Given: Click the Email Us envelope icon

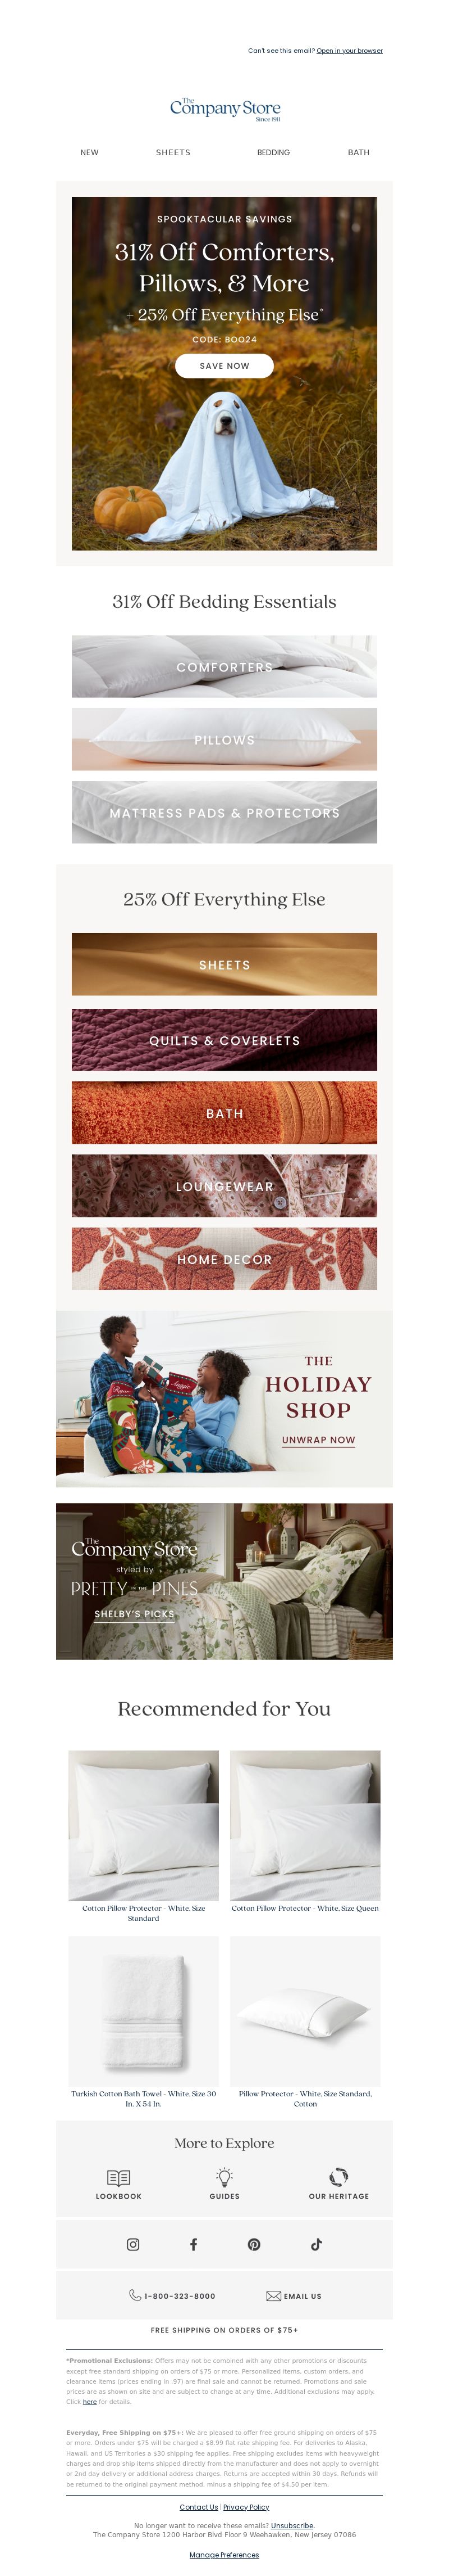Looking at the screenshot, I should pos(273,2295).
